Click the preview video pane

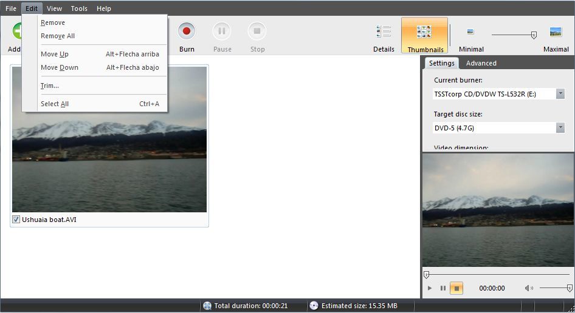(498, 210)
